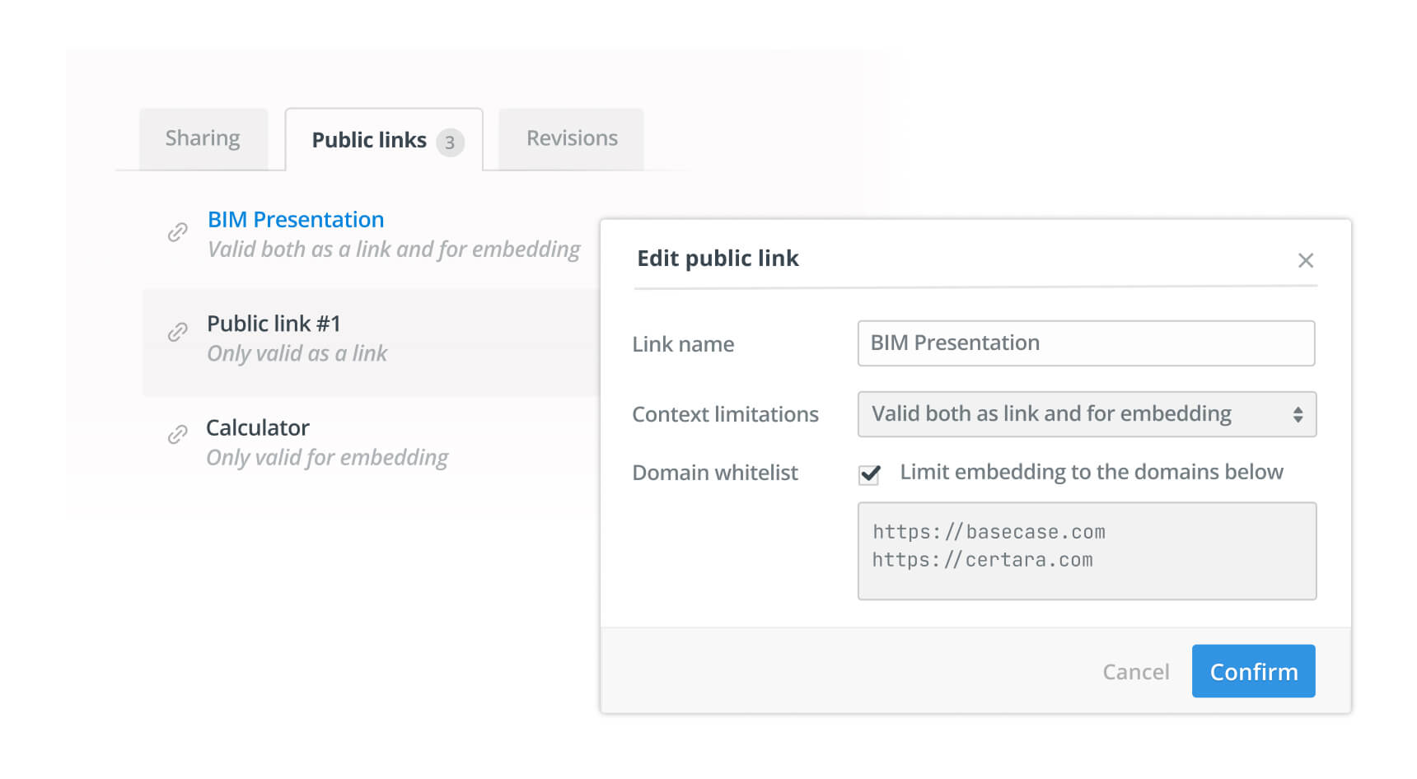This screenshot has height=779, width=1417.
Task: Toggle the Limit embedding to domains checkbox
Action: (x=868, y=474)
